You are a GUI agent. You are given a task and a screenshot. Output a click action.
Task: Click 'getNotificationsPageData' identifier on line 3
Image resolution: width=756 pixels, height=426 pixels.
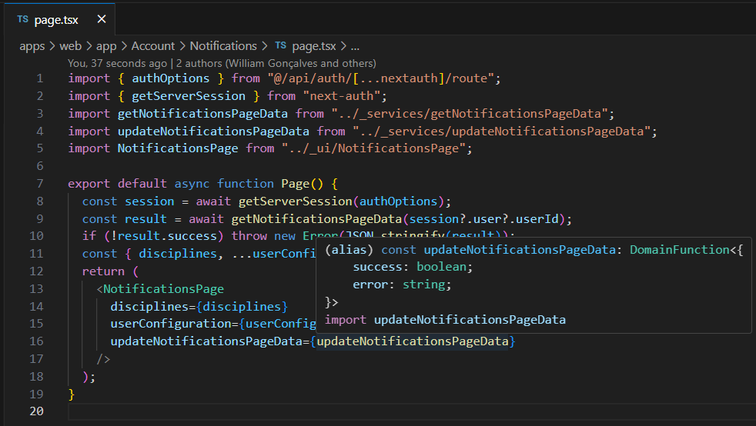[202, 114]
